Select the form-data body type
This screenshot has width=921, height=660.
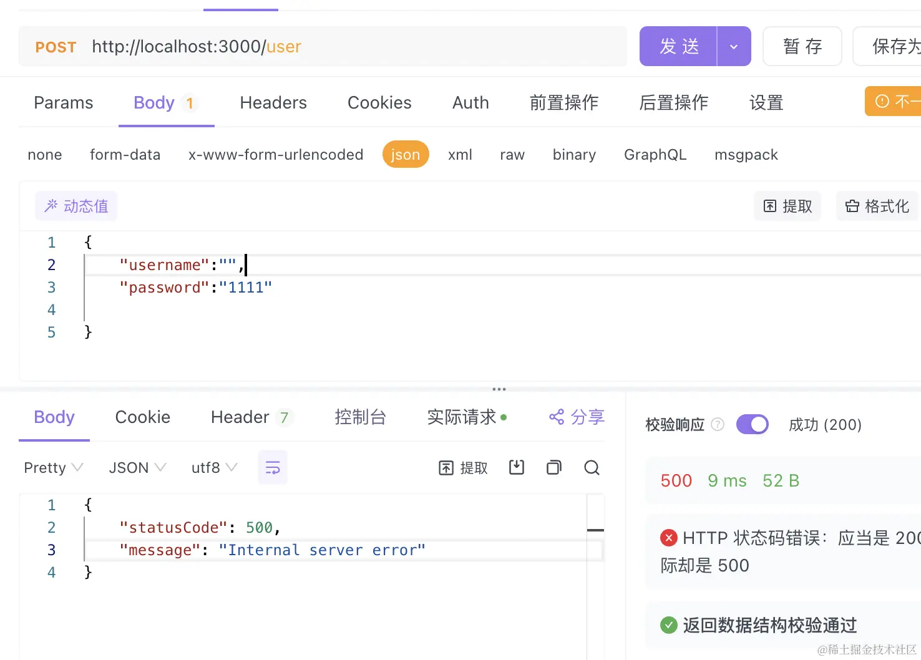coord(125,155)
